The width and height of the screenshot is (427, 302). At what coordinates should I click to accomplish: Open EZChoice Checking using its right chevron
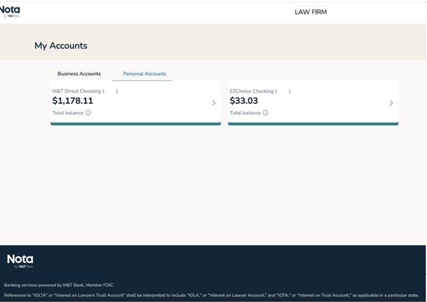(x=391, y=103)
